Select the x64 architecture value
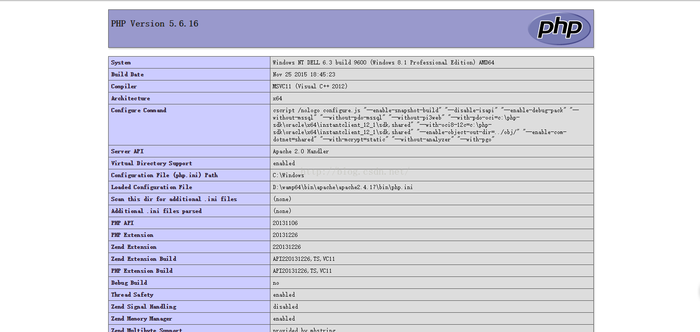The image size is (700, 332). (x=277, y=98)
